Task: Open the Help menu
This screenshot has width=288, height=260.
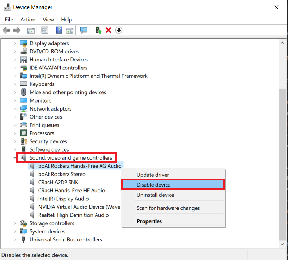Action: [66, 20]
